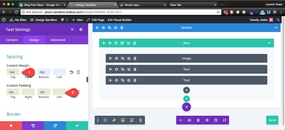Collapse the Spacing settings group heading
This screenshot has height=130, width=285.
click(x=15, y=57)
